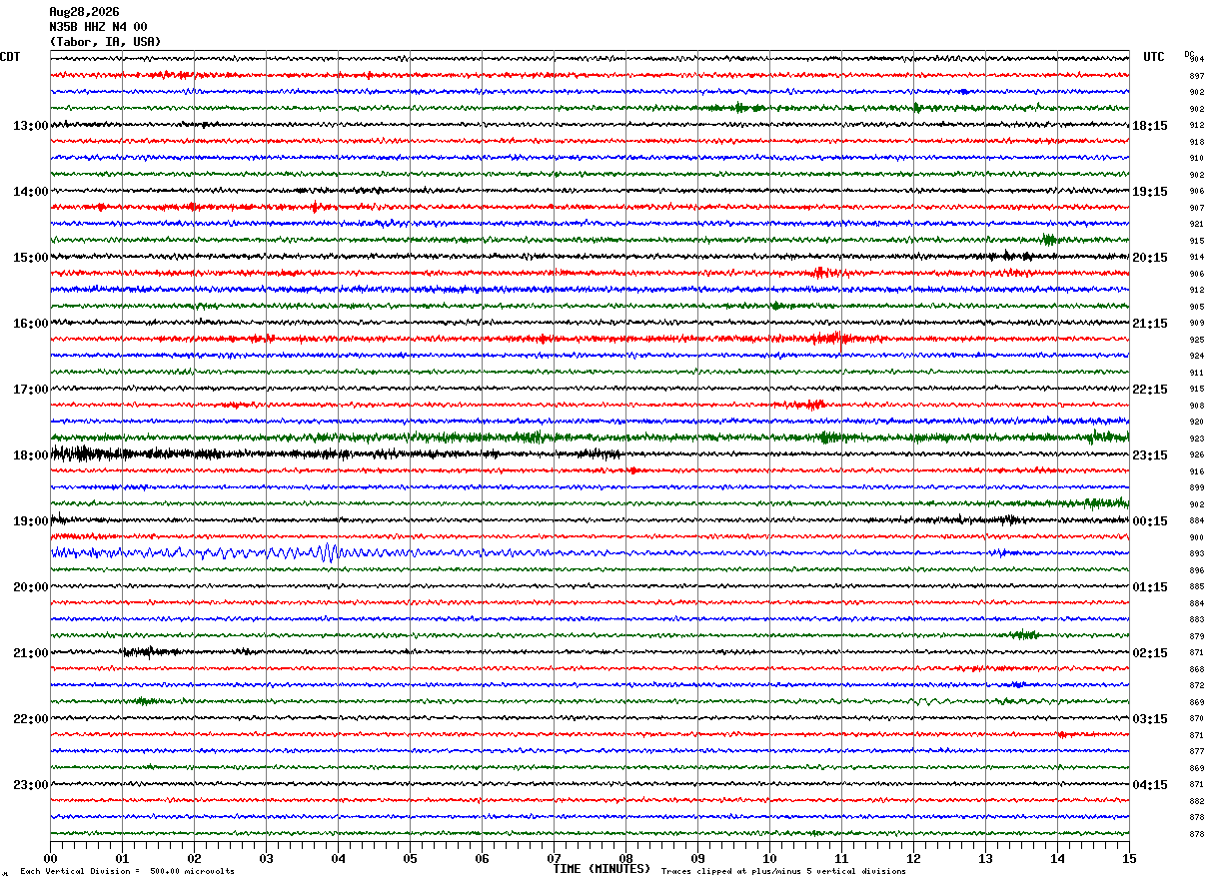Select the 18:00 CDT row label
The height and width of the screenshot is (885, 1209).
click(x=30, y=455)
